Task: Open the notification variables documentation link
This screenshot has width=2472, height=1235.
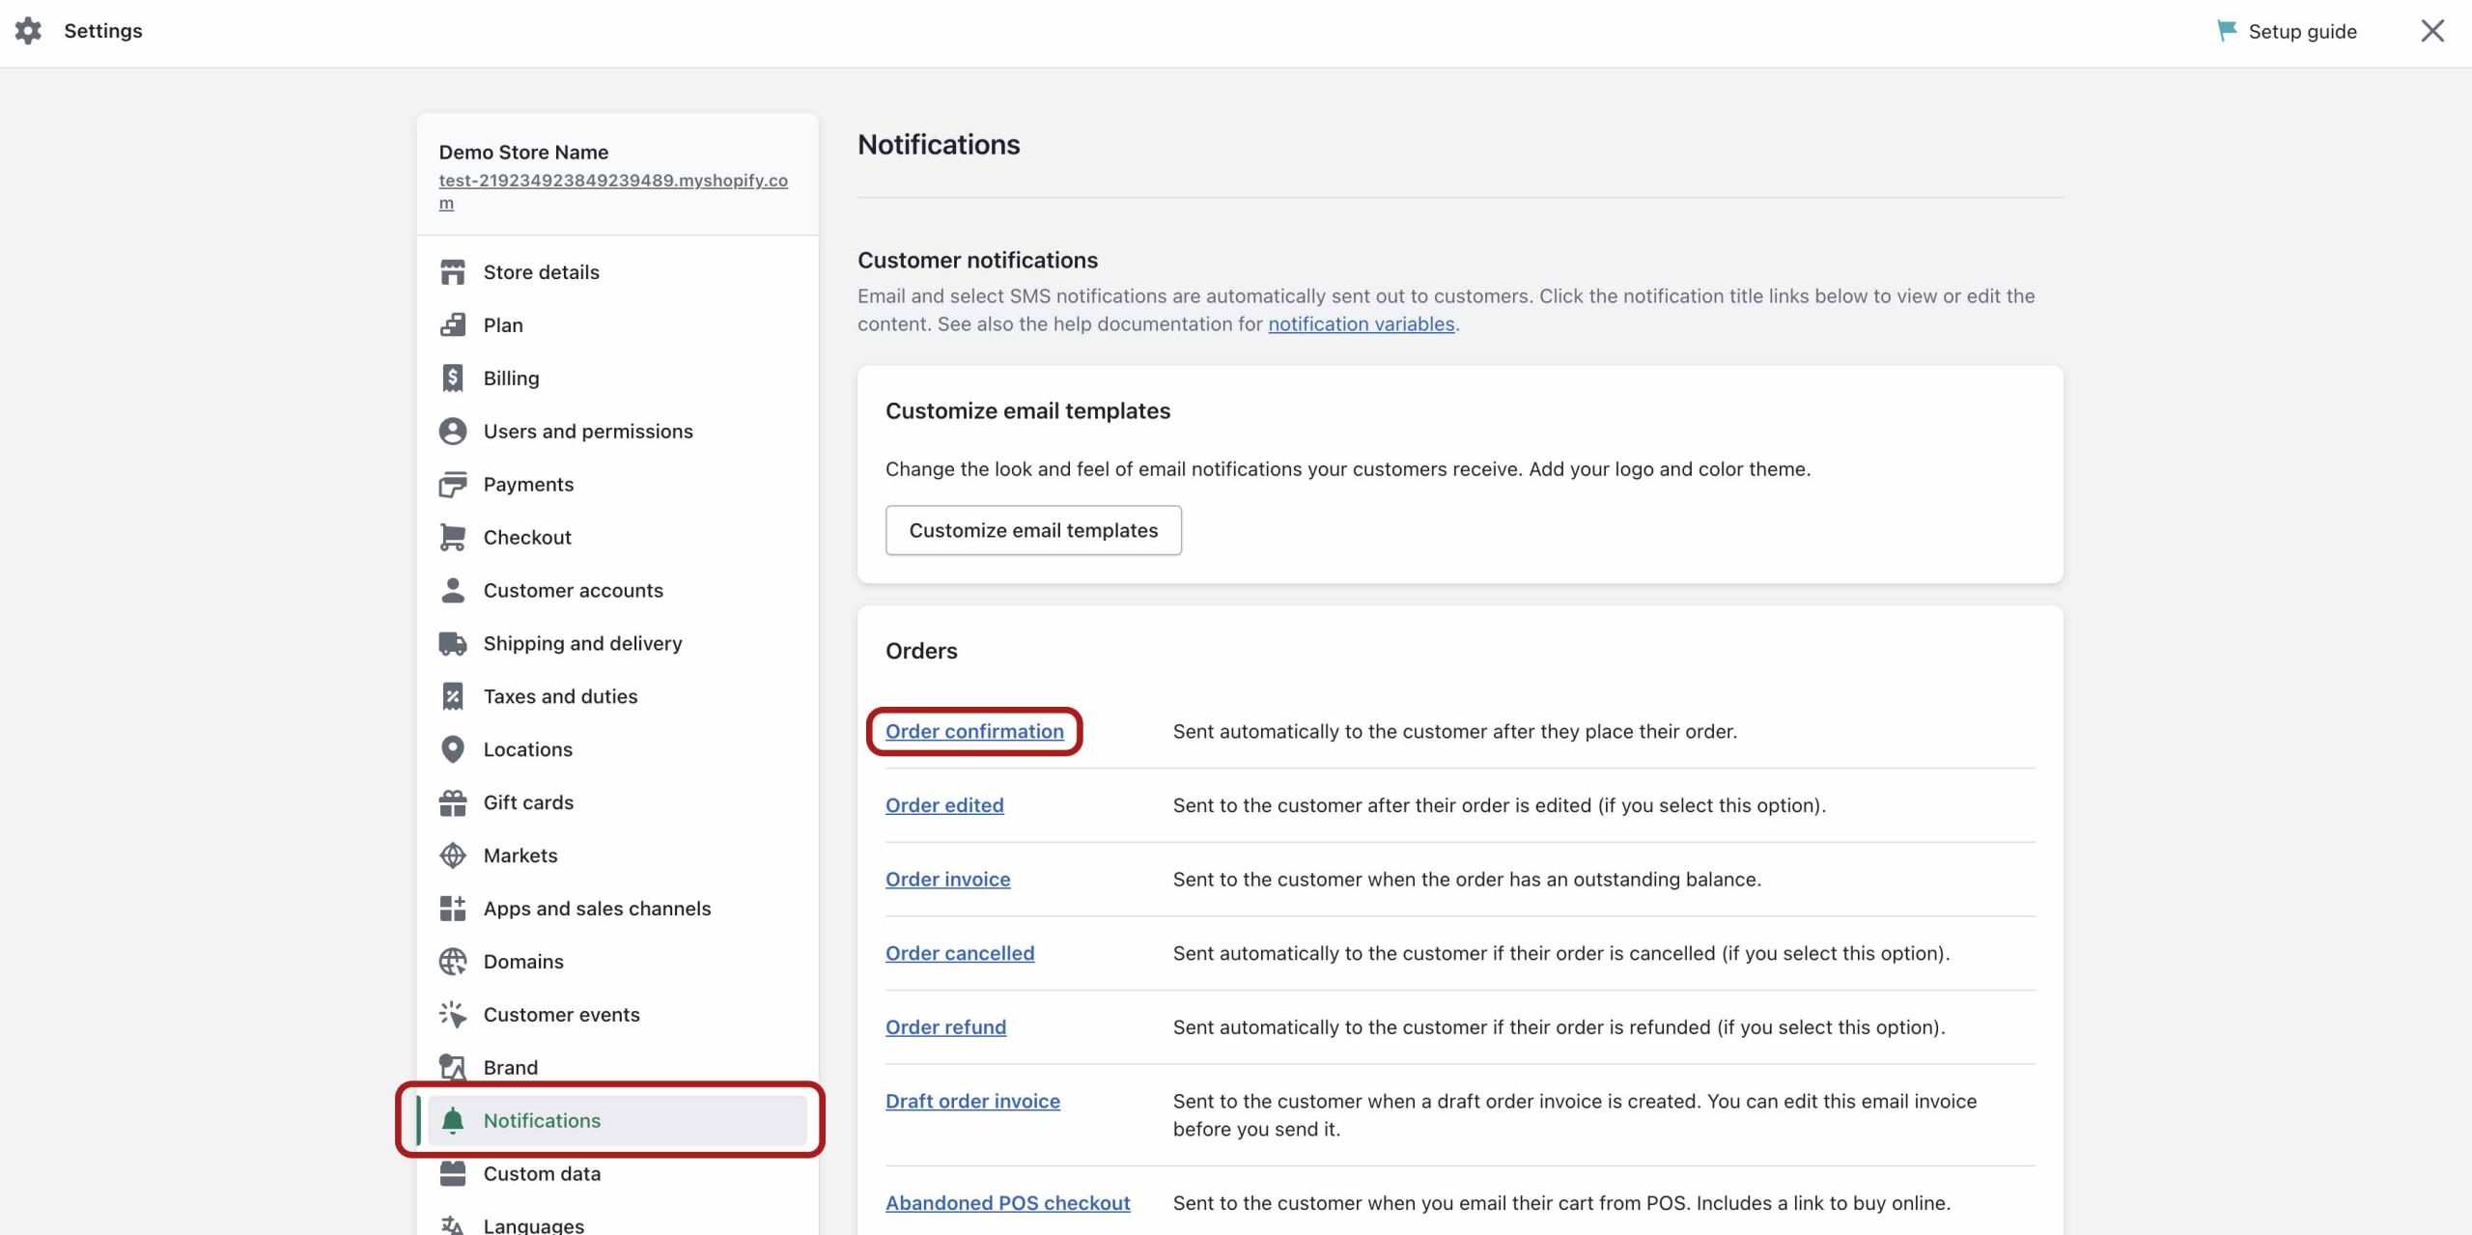Action: tap(1361, 323)
